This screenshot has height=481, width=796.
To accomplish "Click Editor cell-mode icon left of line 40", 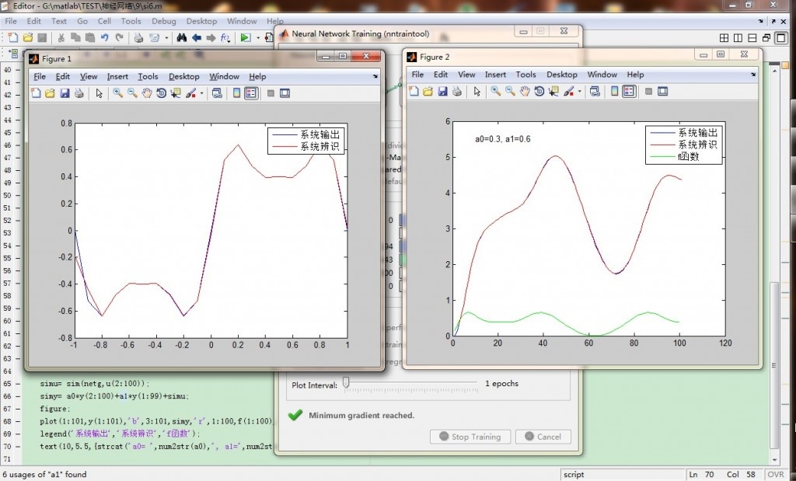I will click(13, 53).
